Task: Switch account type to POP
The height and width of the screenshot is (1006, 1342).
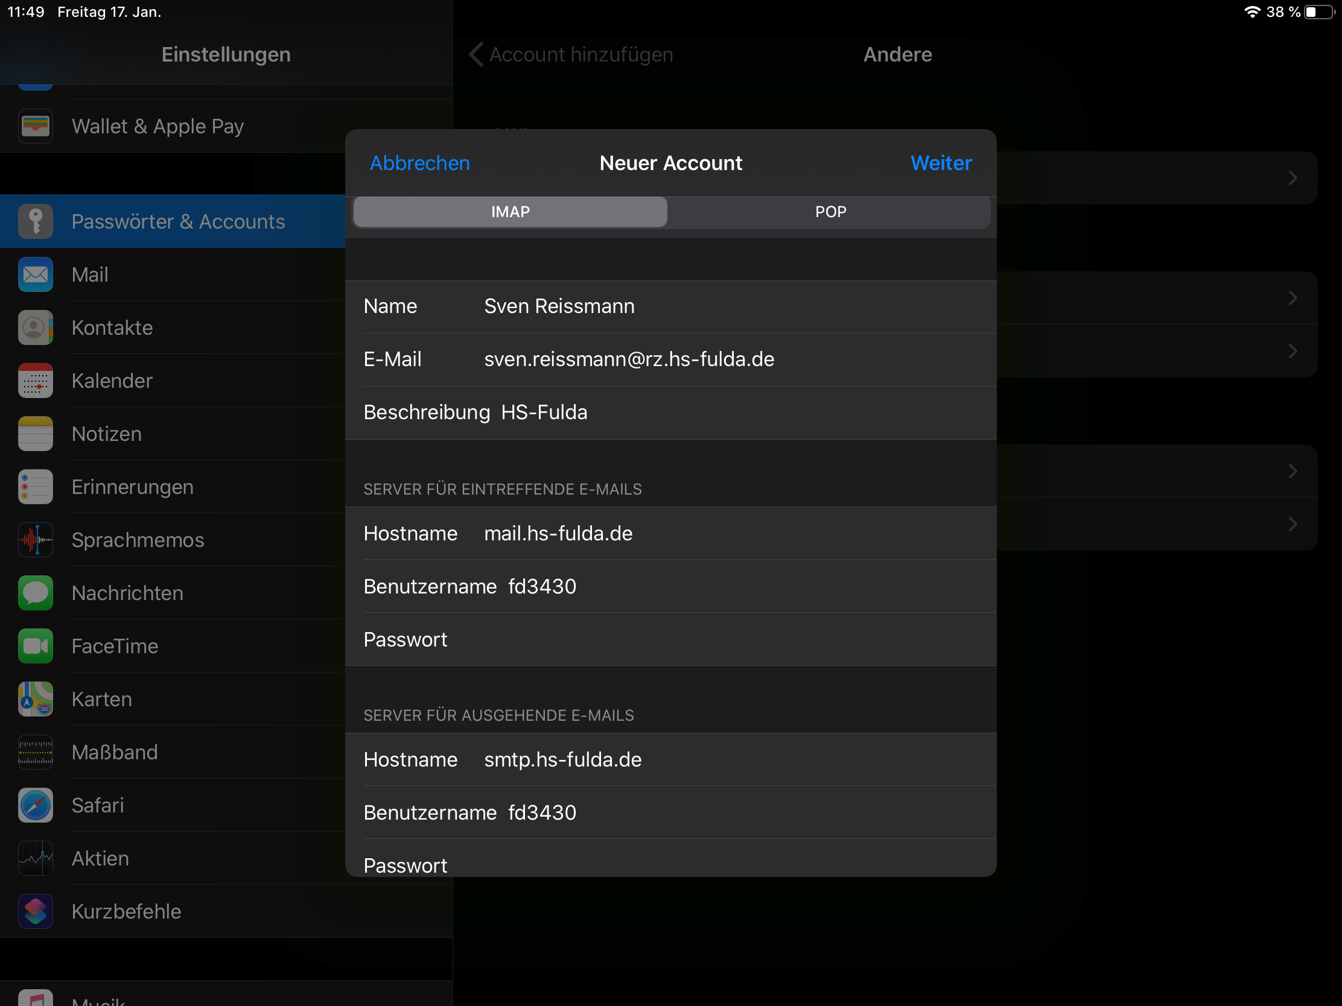Action: click(x=830, y=212)
